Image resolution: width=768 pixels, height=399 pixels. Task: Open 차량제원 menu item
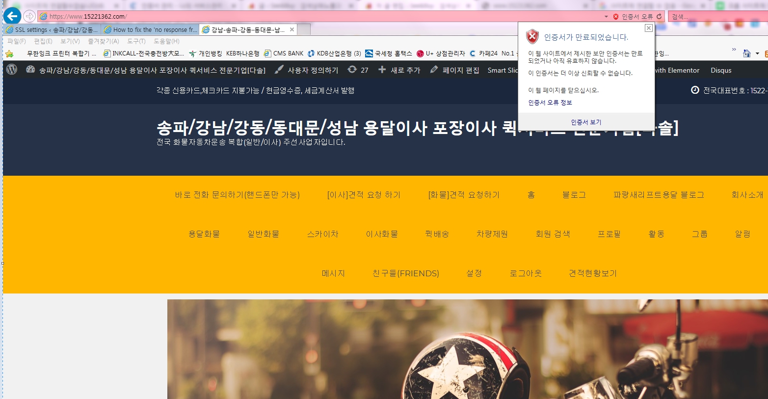click(x=492, y=234)
